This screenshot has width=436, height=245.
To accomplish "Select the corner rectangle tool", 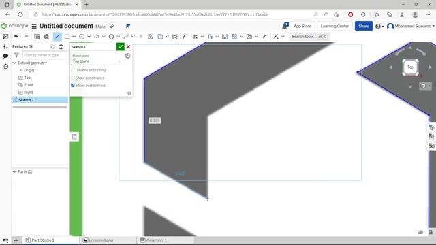I will [x=67, y=37].
